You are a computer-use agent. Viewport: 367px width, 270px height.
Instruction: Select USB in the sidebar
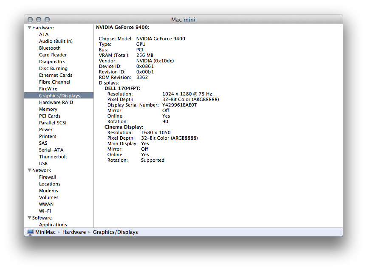pos(43,163)
